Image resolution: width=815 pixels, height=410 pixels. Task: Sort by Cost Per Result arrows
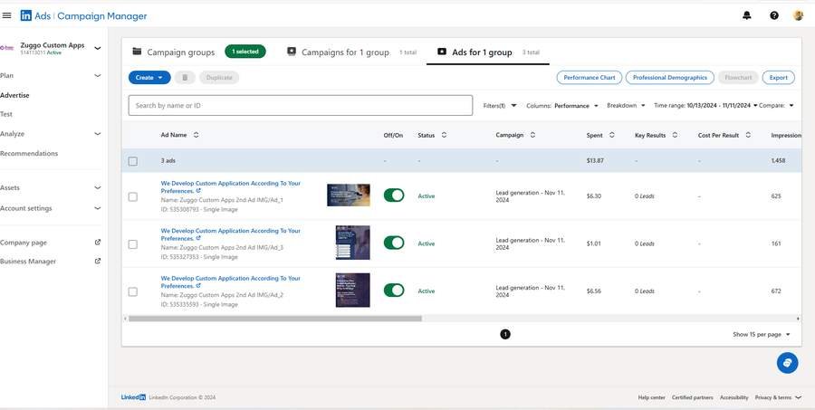pyautogui.click(x=748, y=135)
